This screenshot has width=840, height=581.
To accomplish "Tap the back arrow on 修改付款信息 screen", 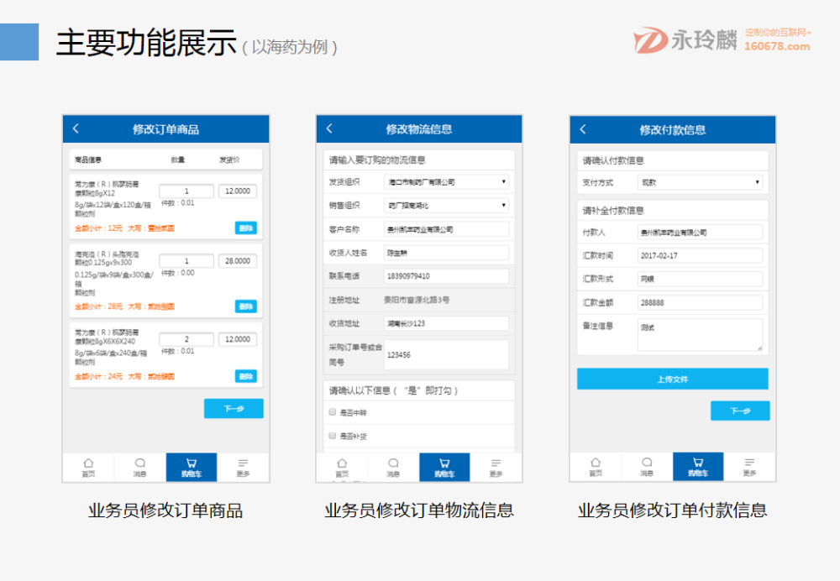I will point(582,128).
